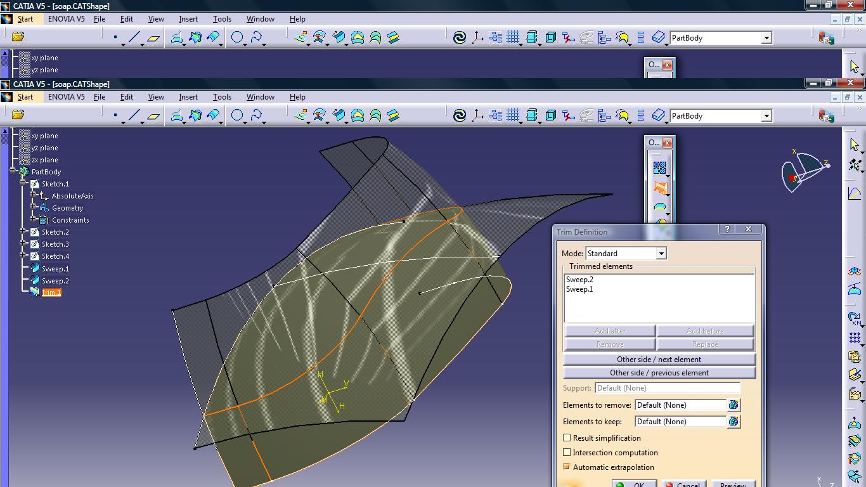Open the Insert menu
The width and height of the screenshot is (866, 487).
click(188, 96)
